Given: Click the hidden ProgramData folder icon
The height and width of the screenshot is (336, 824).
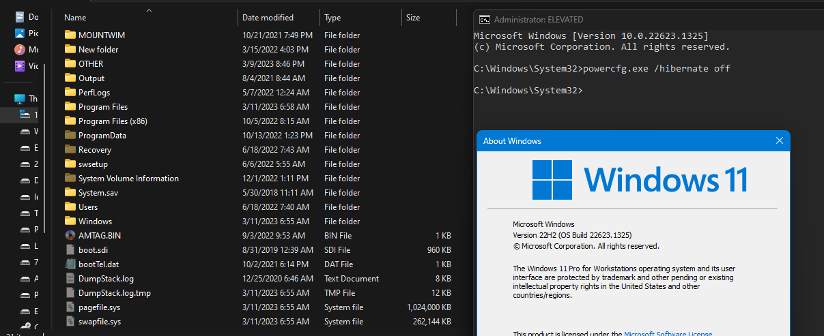Looking at the screenshot, I should [70, 135].
